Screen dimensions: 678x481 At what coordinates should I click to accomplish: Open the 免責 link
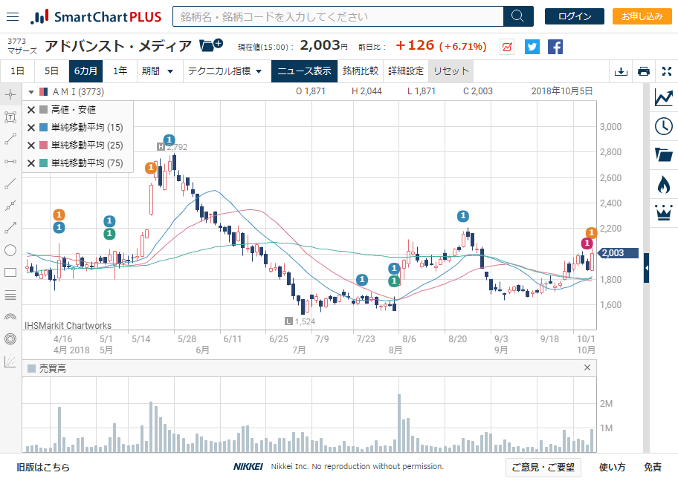(x=653, y=467)
